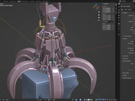The height and width of the screenshot is (101, 135).
Task: Toggle the camera view icon
Action: pos(99,18)
